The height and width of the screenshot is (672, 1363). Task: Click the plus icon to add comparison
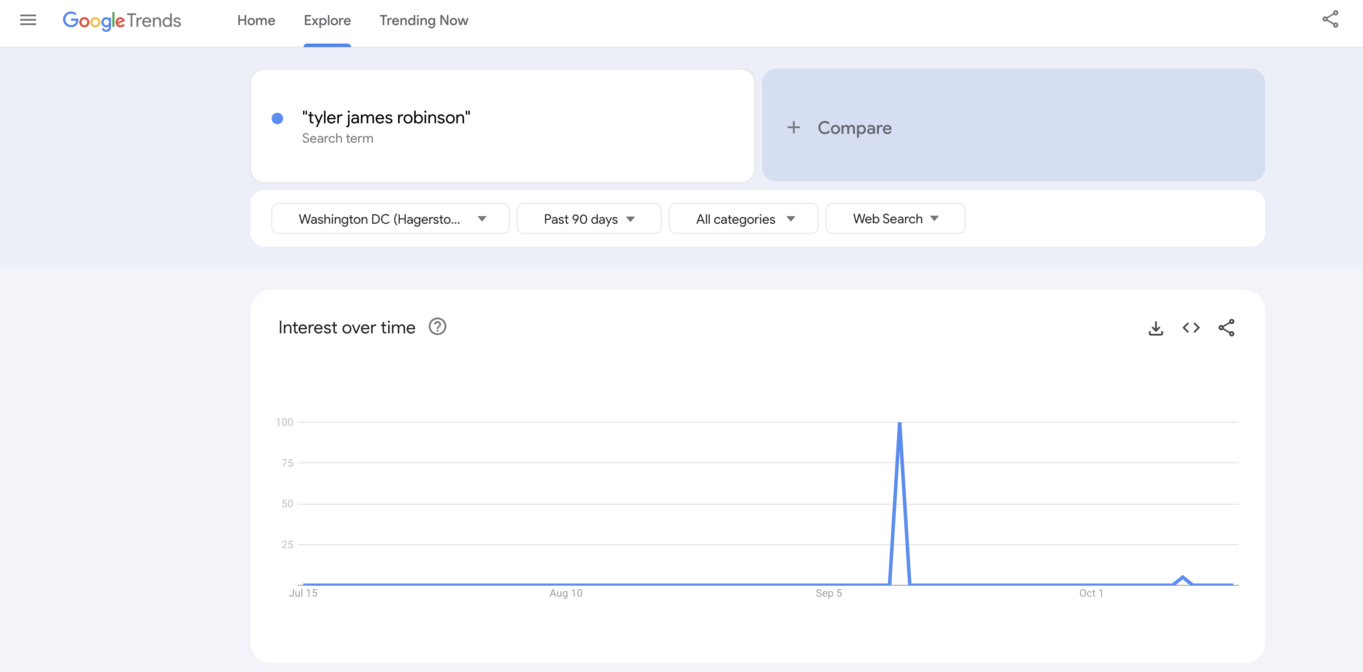click(x=793, y=127)
